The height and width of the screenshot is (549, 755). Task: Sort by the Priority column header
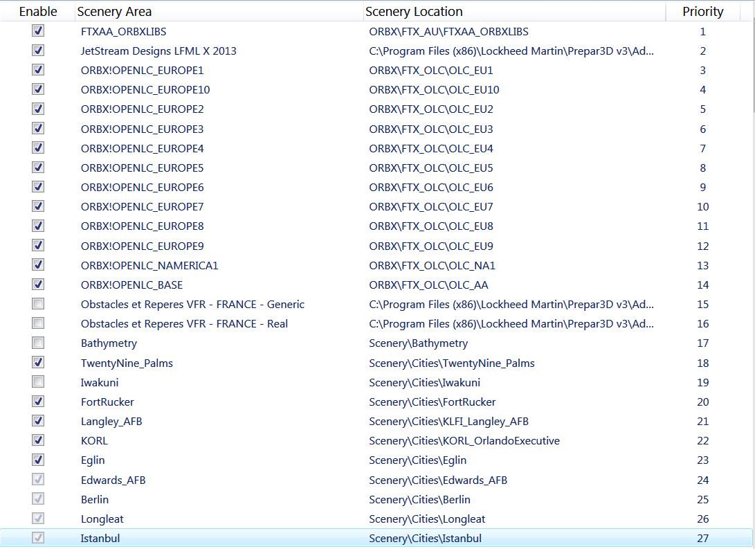point(702,11)
